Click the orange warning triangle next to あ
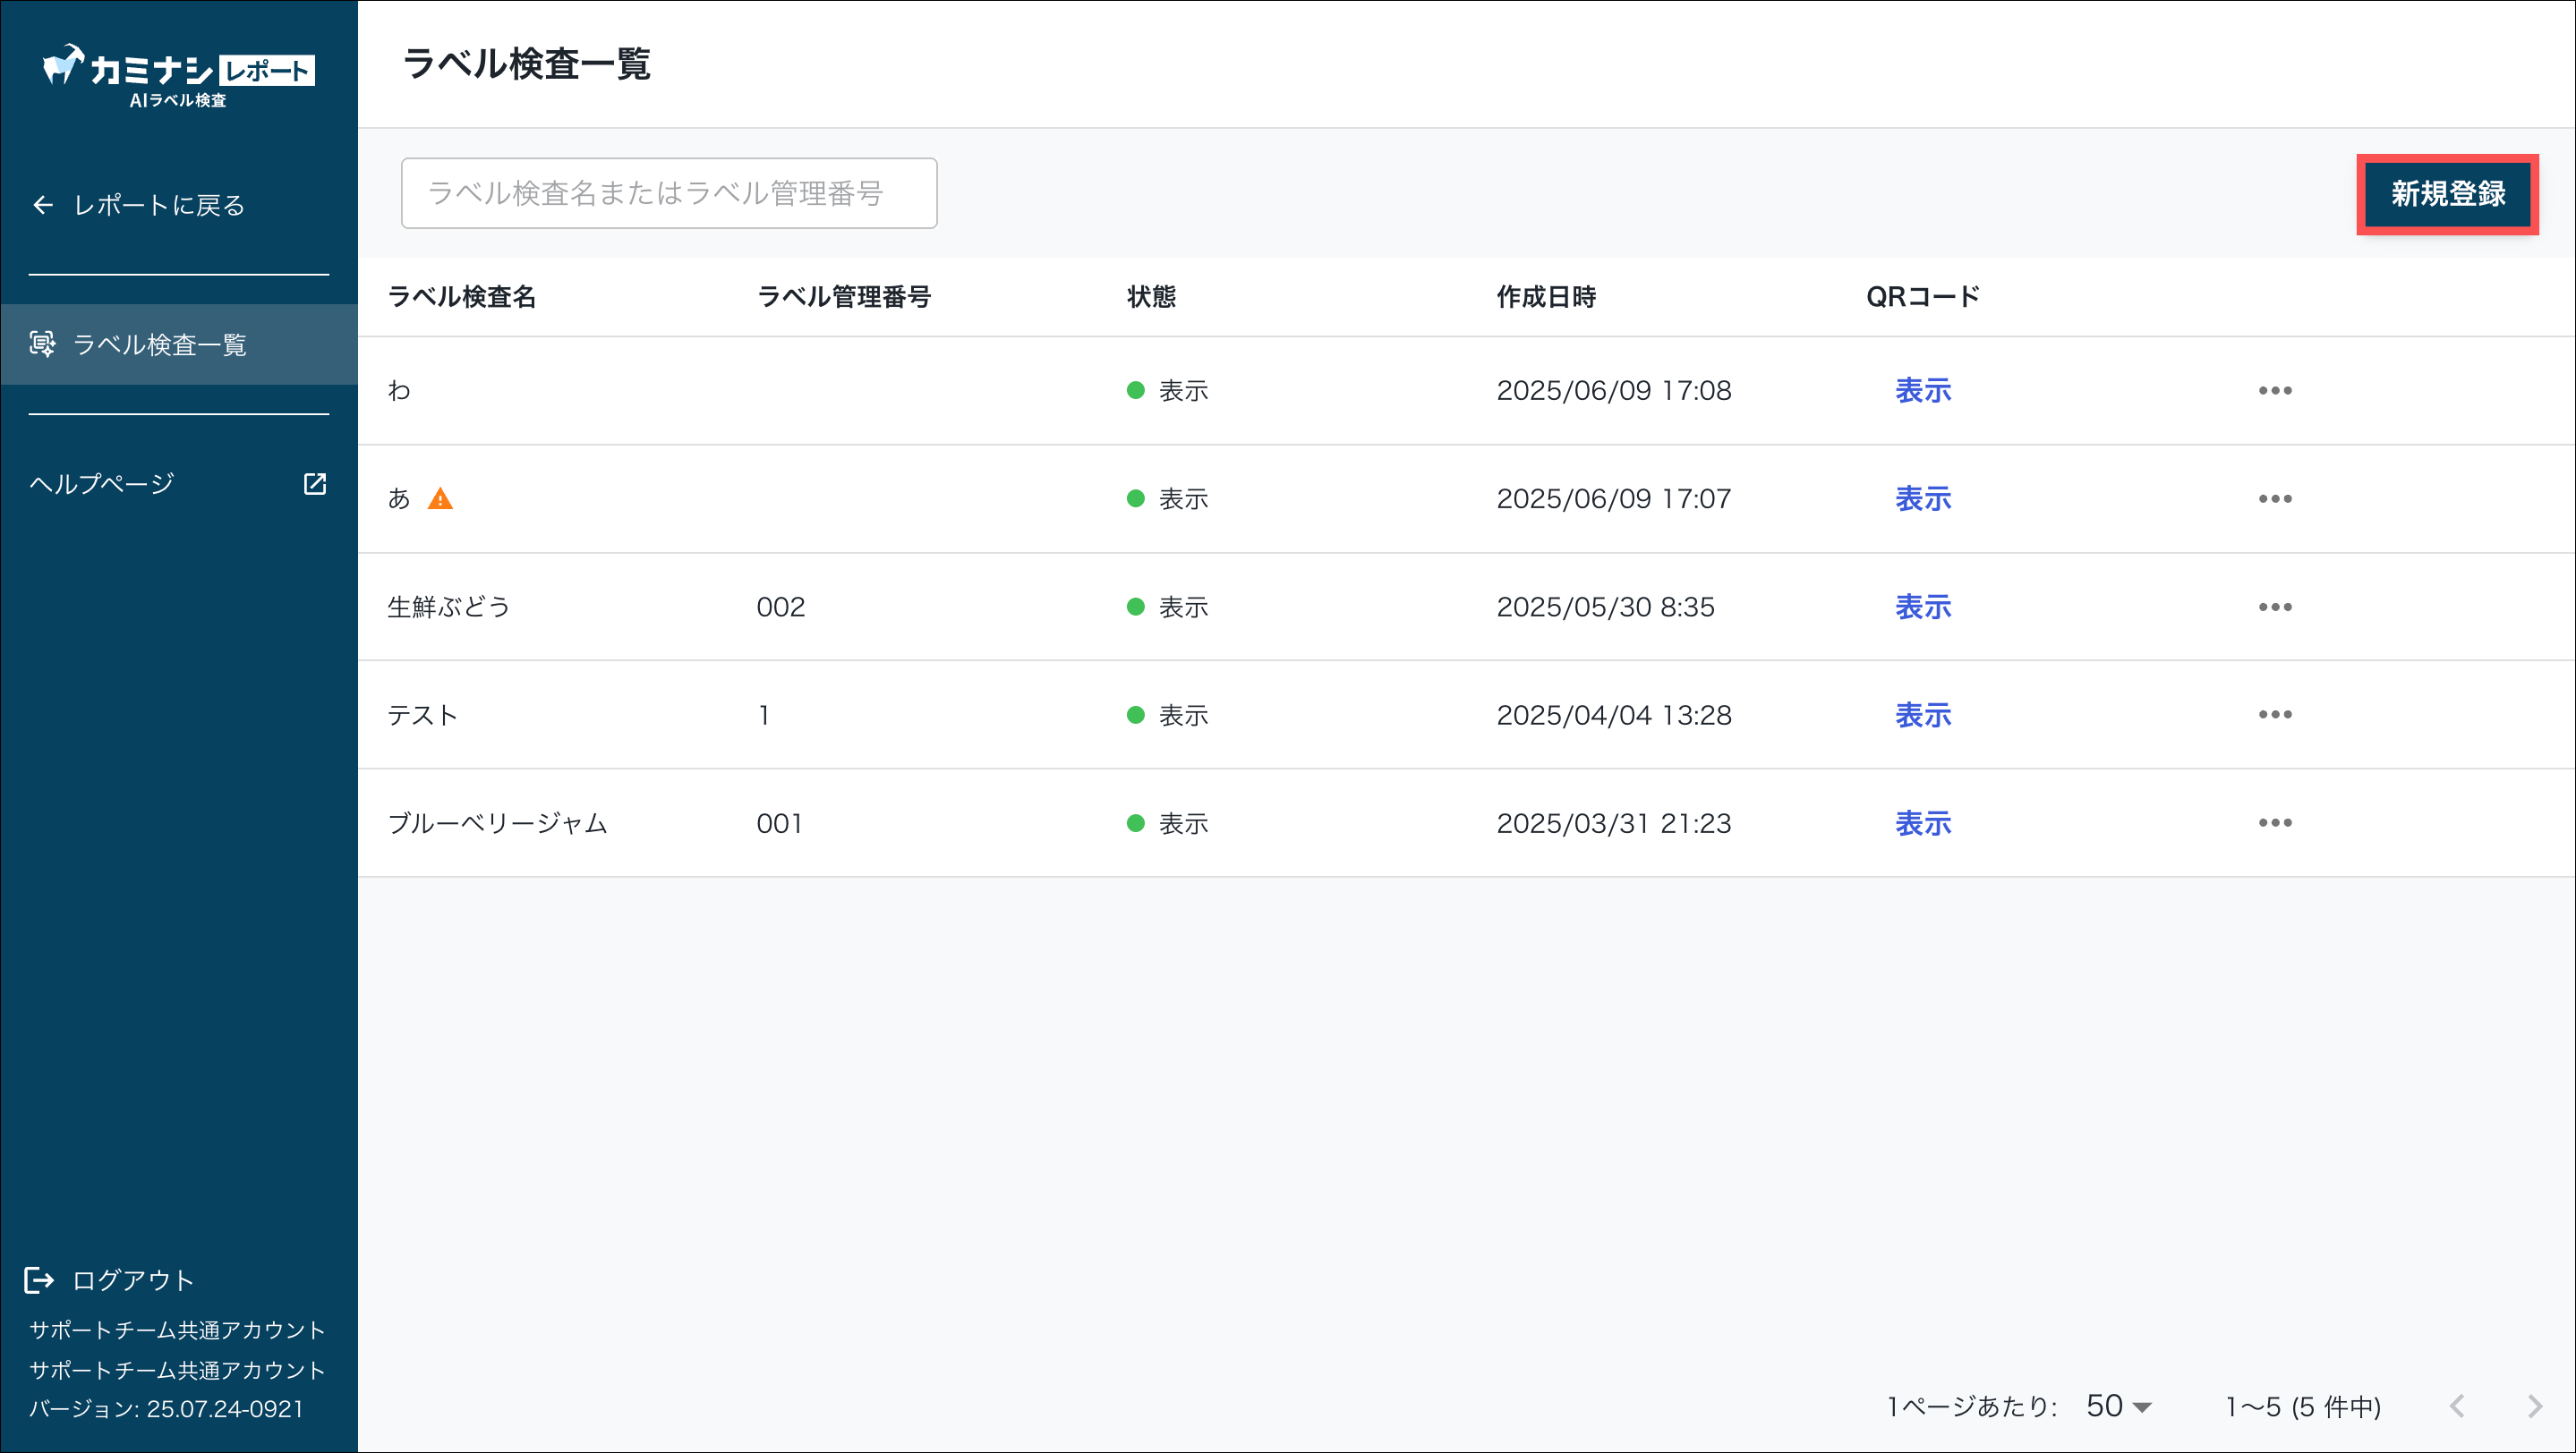 point(440,498)
